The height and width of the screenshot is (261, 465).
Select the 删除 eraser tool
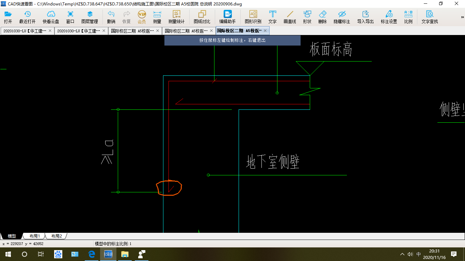tap(323, 17)
